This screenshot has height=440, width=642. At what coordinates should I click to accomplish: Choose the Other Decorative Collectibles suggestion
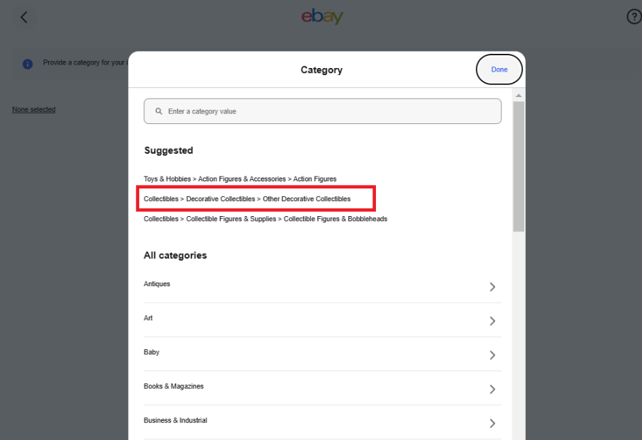247,198
